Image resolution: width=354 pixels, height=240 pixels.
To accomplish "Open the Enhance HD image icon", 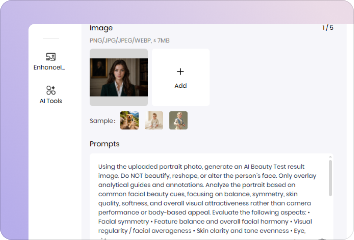I will tap(51, 57).
